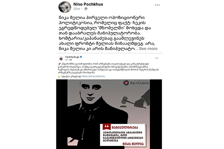Screen dimensions: 224x149
Task: Click the shared post's globe privacy icon
Action: coord(71,60)
